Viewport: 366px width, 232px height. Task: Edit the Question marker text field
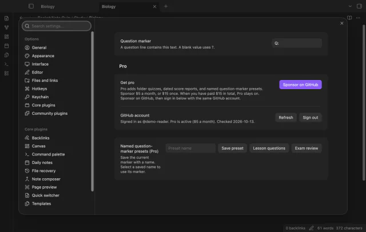click(x=297, y=43)
